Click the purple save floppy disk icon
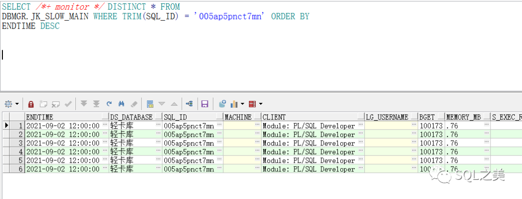 (x=205, y=104)
